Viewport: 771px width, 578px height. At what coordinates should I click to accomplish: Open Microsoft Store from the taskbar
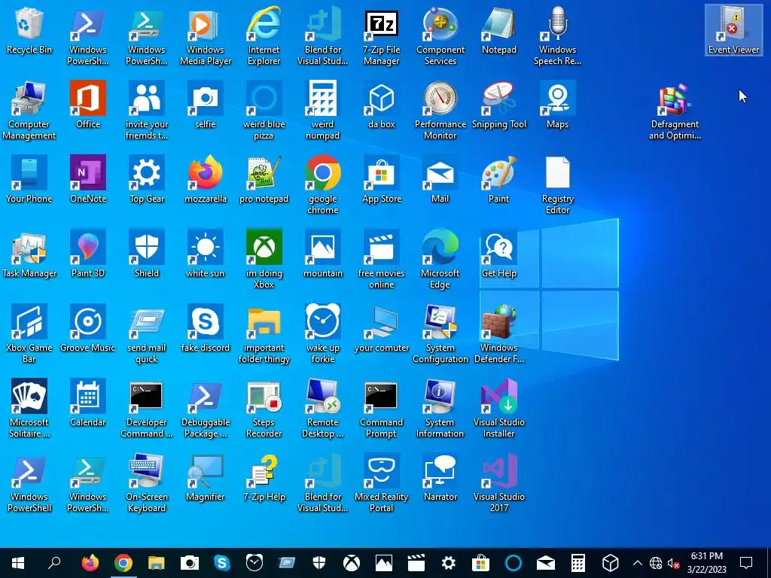480,563
